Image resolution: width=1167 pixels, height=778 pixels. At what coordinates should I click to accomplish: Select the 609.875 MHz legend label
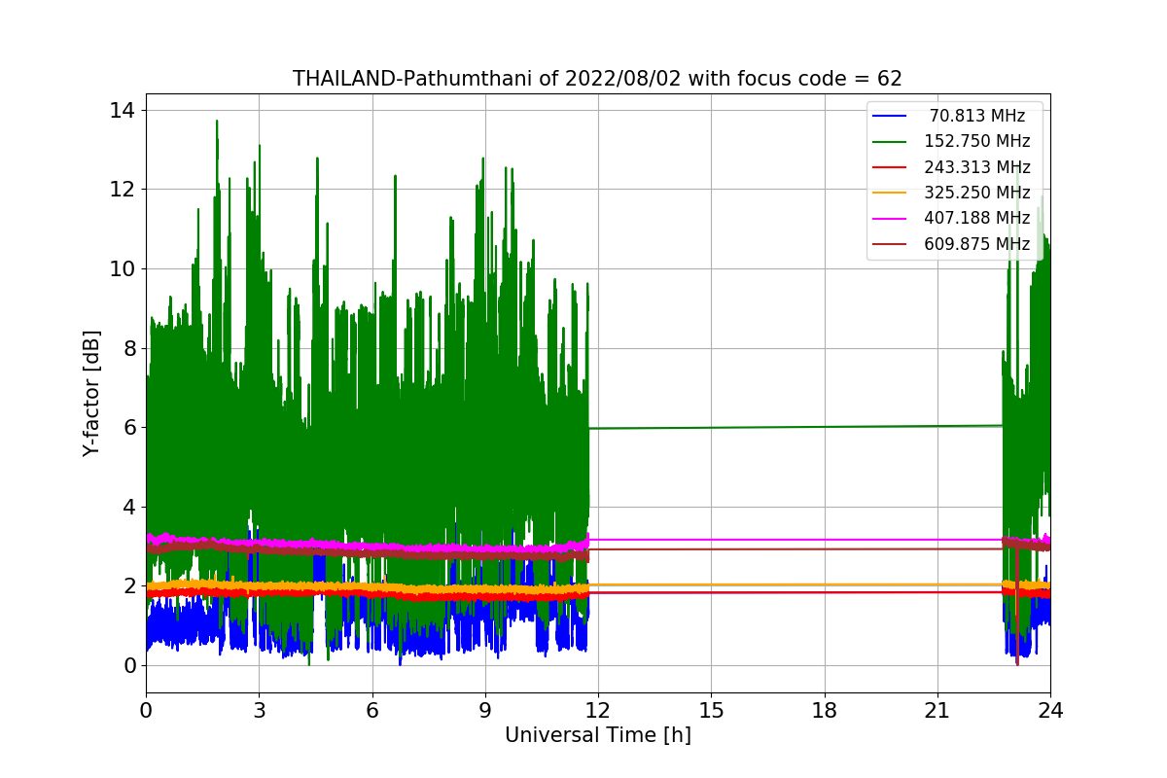[977, 244]
